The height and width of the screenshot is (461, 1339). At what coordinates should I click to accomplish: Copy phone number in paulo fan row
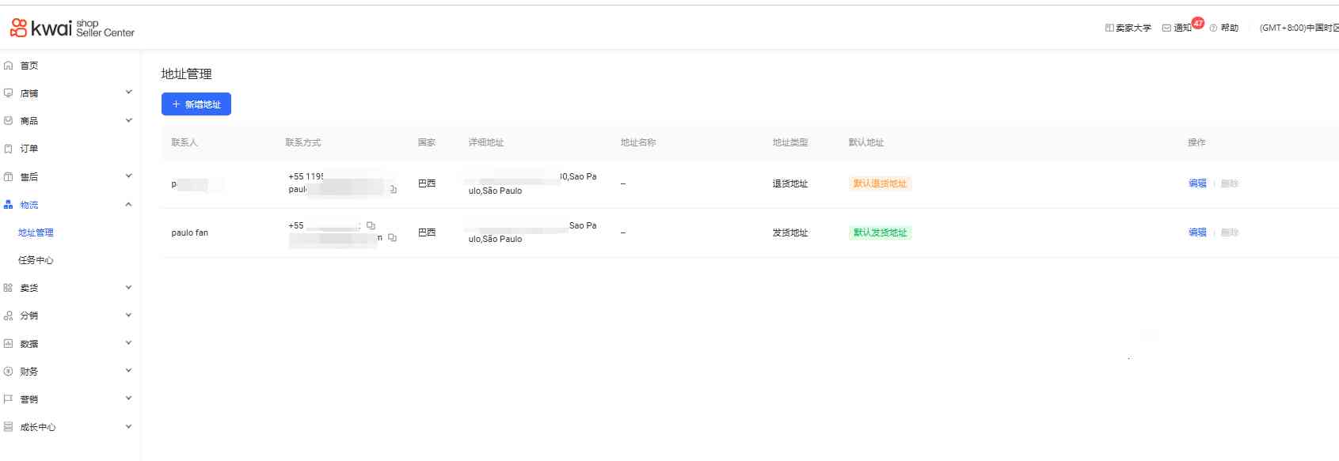(371, 225)
